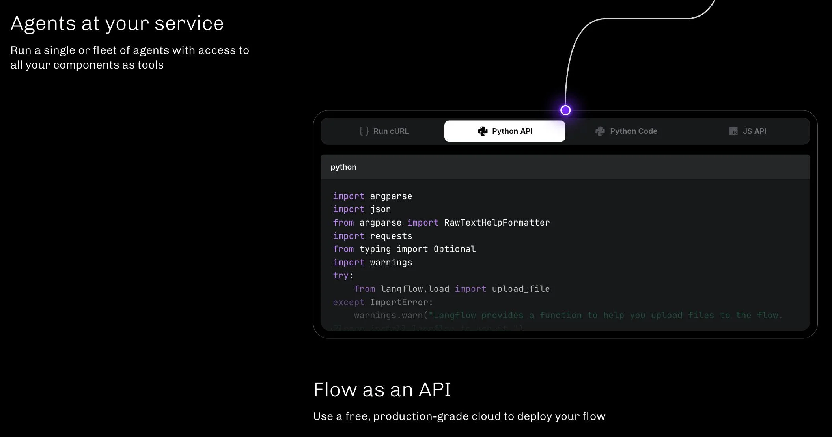The height and width of the screenshot is (437, 832).
Task: Switch to the Python API tab
Action: 505,131
